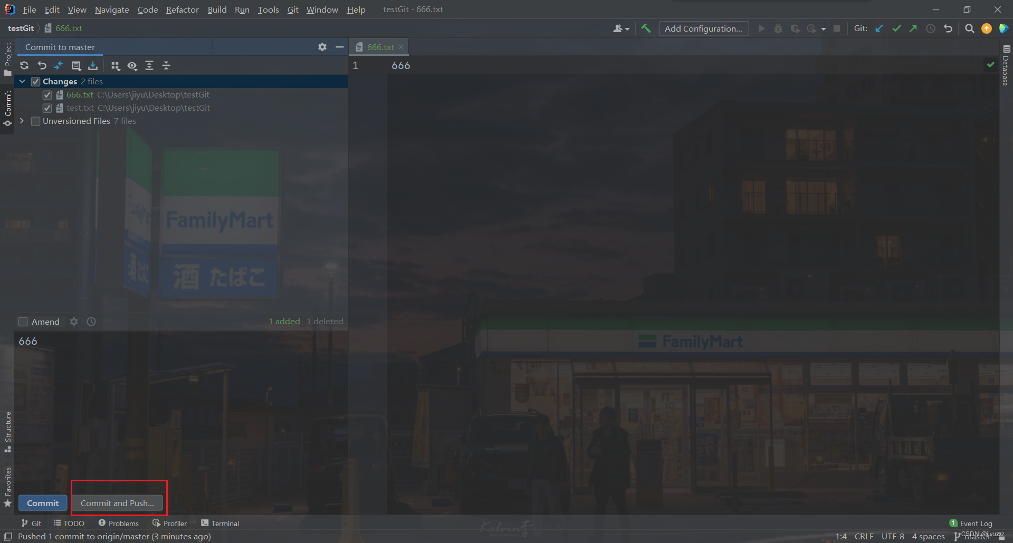Click the Git Commit checkmark icon

(896, 28)
